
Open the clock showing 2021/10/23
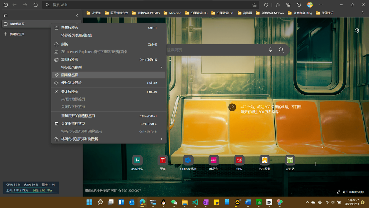pos(352,202)
